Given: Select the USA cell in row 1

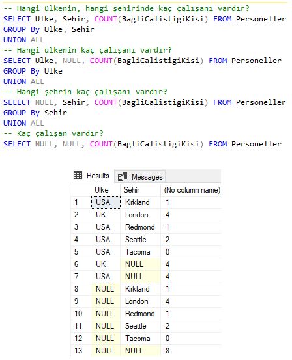Looking at the screenshot, I should click(106, 202).
